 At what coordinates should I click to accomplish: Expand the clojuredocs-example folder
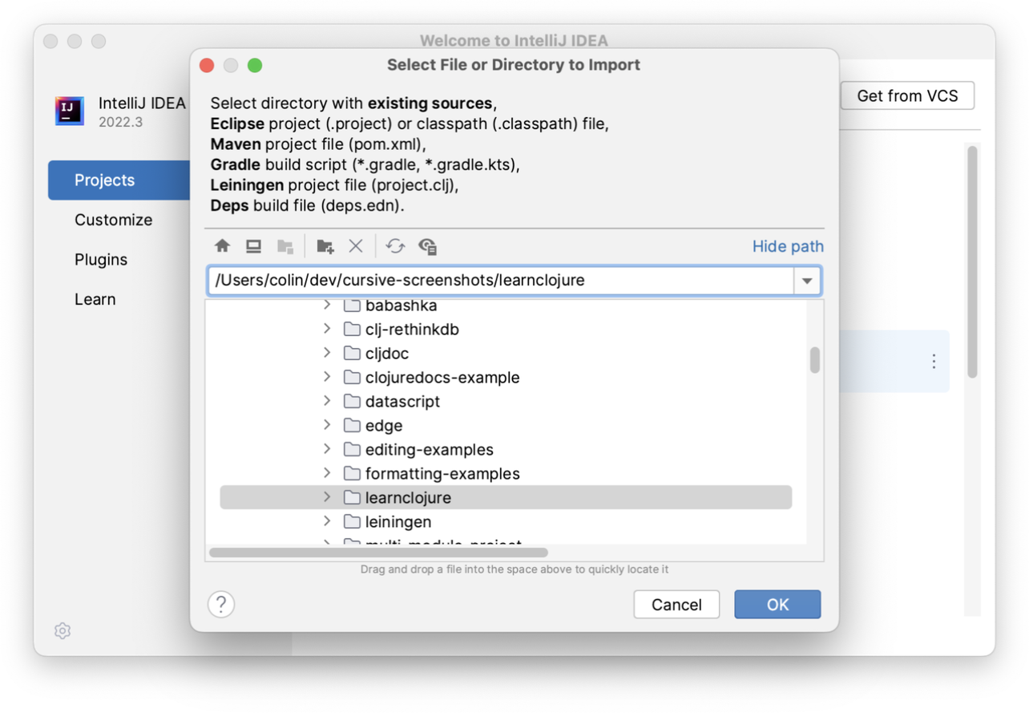[x=327, y=377]
